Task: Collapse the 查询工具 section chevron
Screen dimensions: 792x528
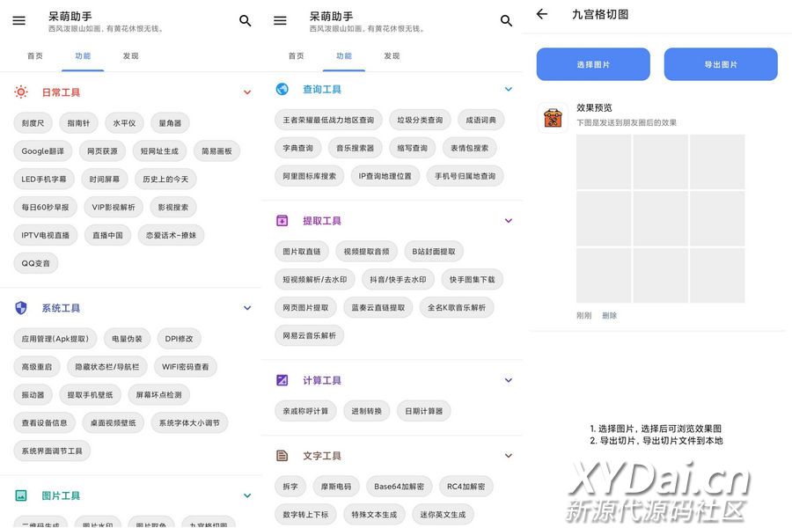Action: click(508, 89)
